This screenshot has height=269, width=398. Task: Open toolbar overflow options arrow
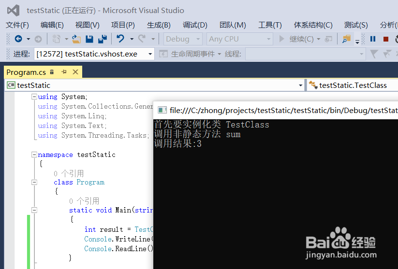click(357, 42)
